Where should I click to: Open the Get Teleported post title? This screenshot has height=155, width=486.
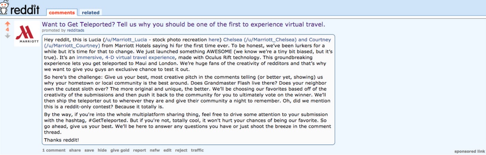[183, 24]
